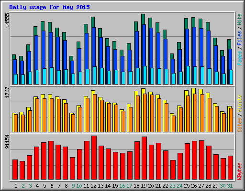Click day 19 on the x-axis
This screenshot has width=245, height=191.
point(144,186)
